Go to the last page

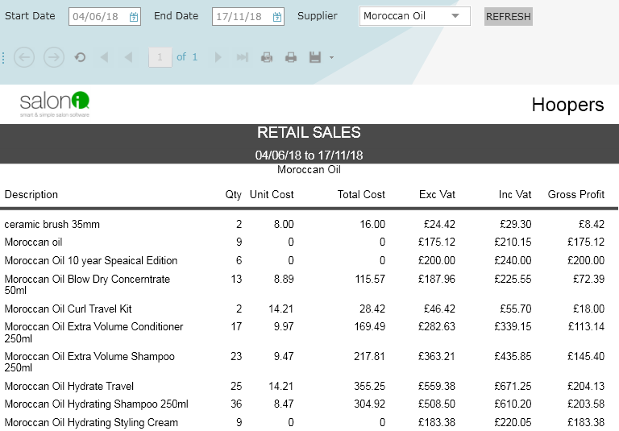point(243,57)
